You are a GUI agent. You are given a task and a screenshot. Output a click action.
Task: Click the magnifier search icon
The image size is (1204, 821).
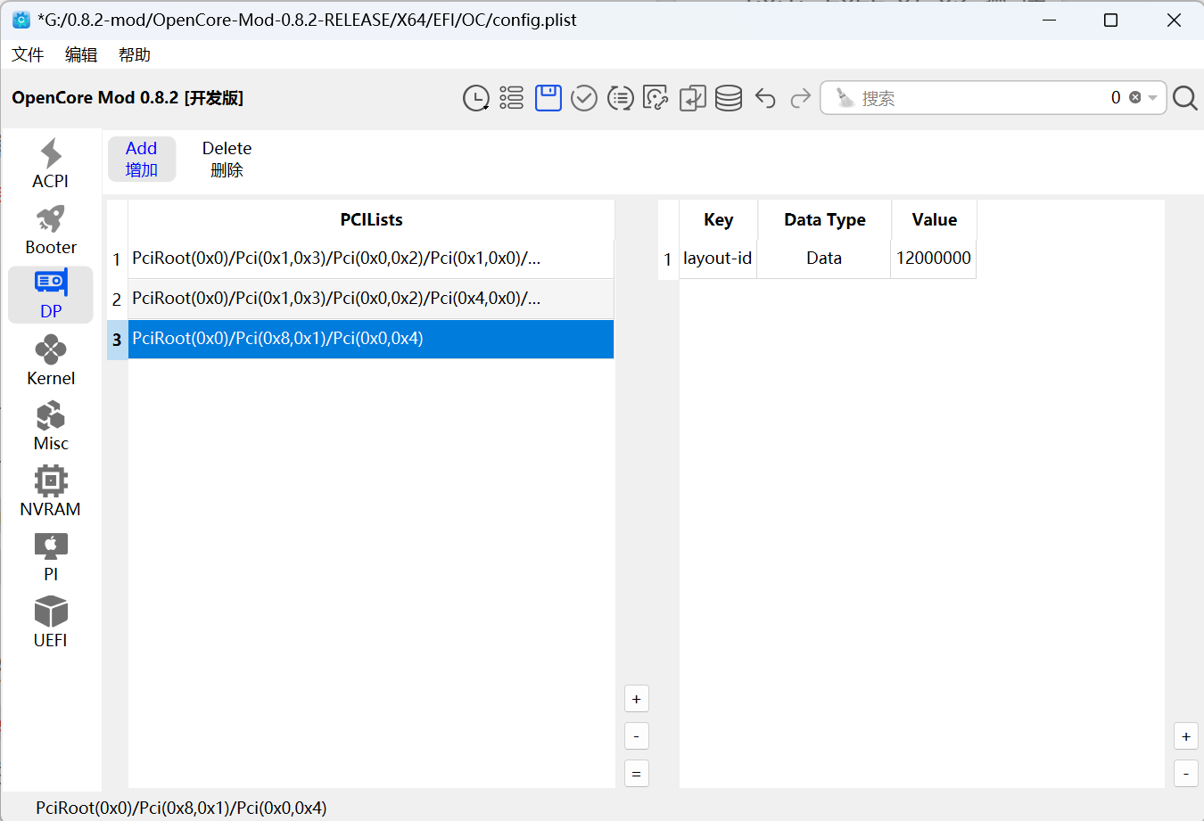click(x=1185, y=98)
